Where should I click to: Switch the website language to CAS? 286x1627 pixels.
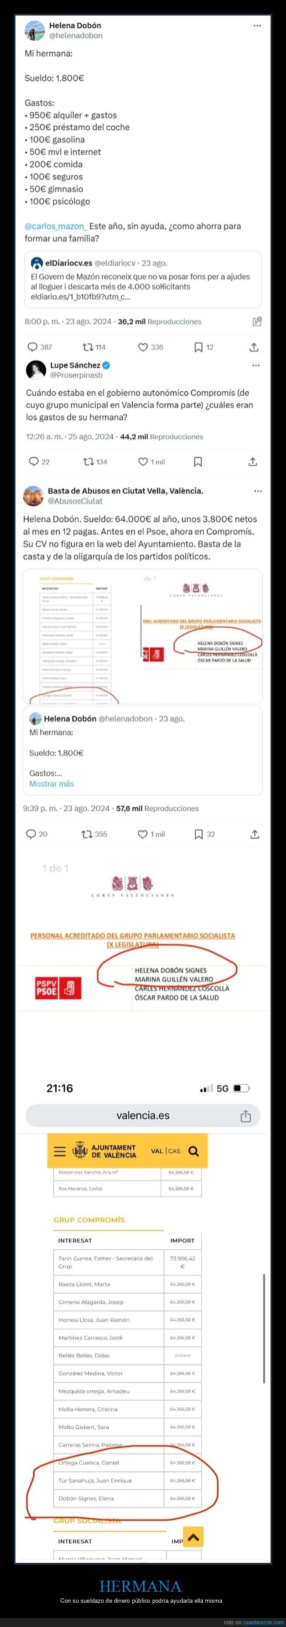(x=174, y=1151)
